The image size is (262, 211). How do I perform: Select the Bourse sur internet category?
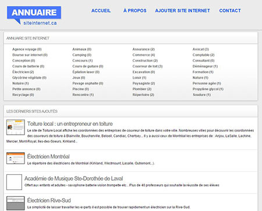point(30,55)
